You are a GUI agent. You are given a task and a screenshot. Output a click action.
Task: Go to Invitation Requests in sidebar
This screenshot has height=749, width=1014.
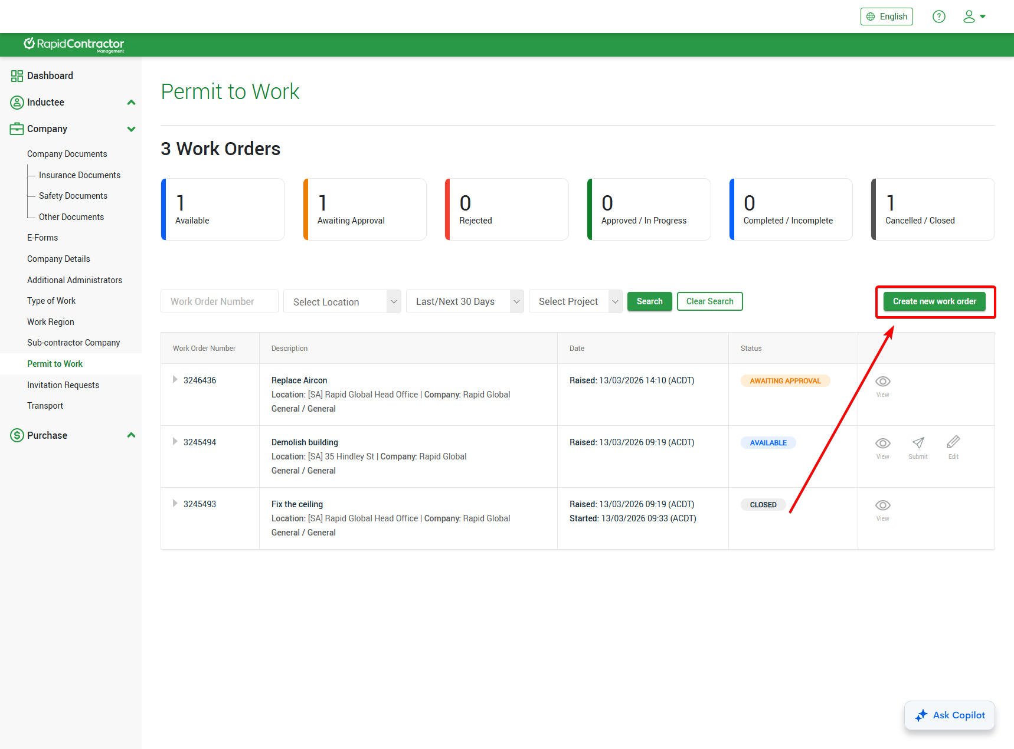pos(63,385)
